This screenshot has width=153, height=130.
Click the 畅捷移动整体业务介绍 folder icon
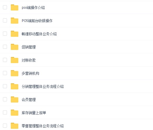[15, 34]
